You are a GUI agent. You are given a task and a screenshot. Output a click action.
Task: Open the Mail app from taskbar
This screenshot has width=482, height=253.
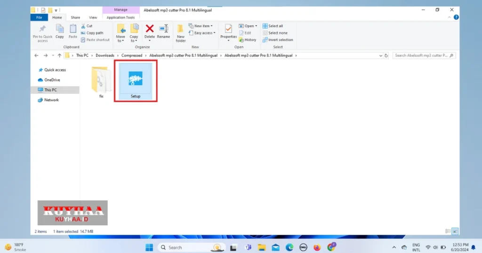point(276,247)
